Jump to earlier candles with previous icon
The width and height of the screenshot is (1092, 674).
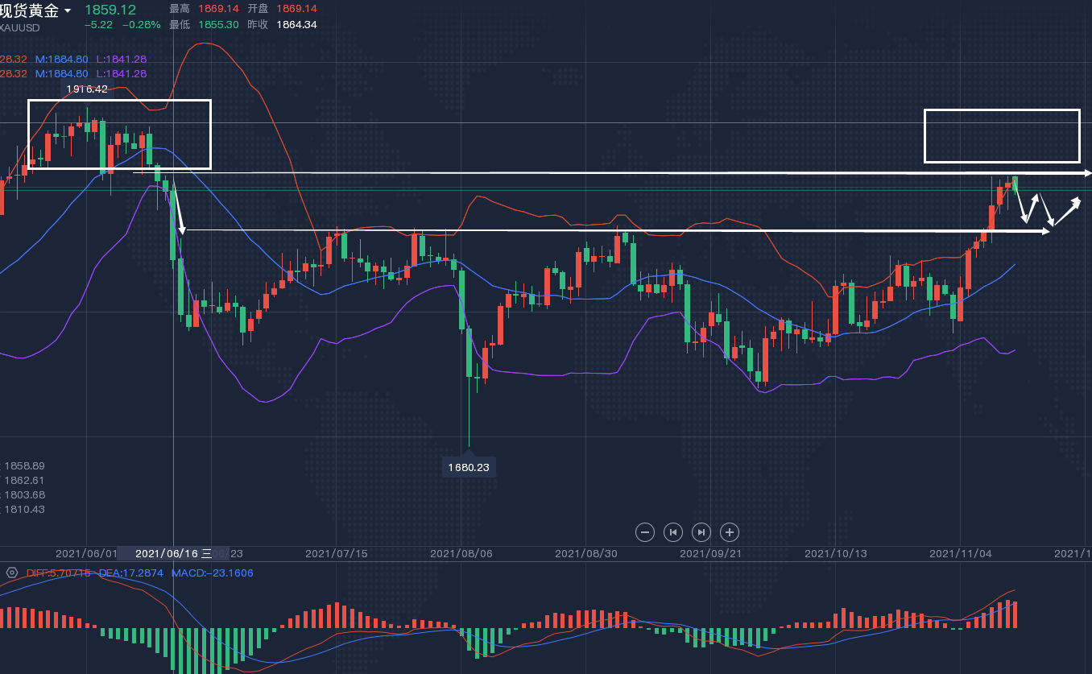coord(672,531)
